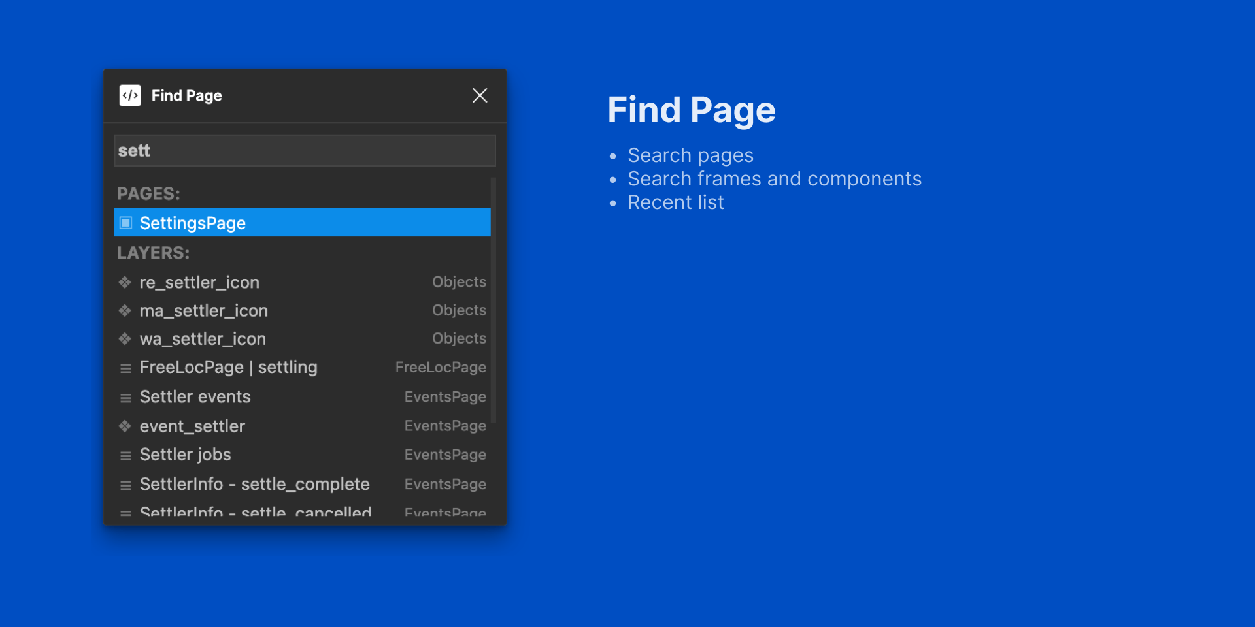Click 'FreeLocPage' page label on the right
This screenshot has height=627, width=1255.
tap(441, 367)
